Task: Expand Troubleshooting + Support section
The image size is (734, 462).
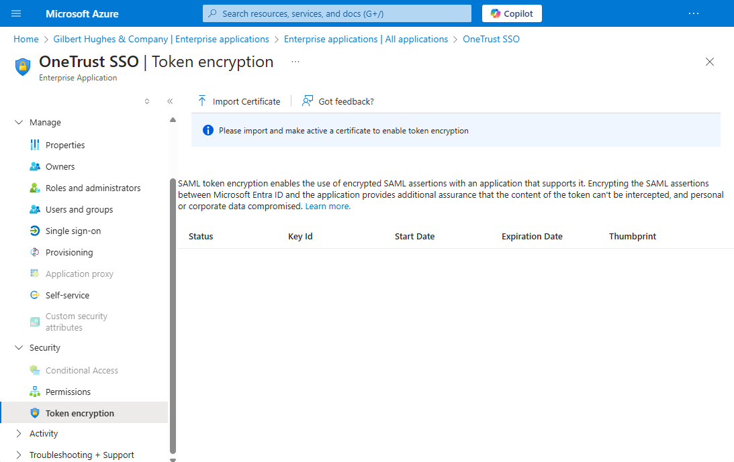Action: [19, 455]
